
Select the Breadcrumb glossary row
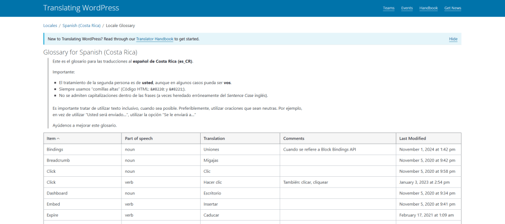click(57, 160)
